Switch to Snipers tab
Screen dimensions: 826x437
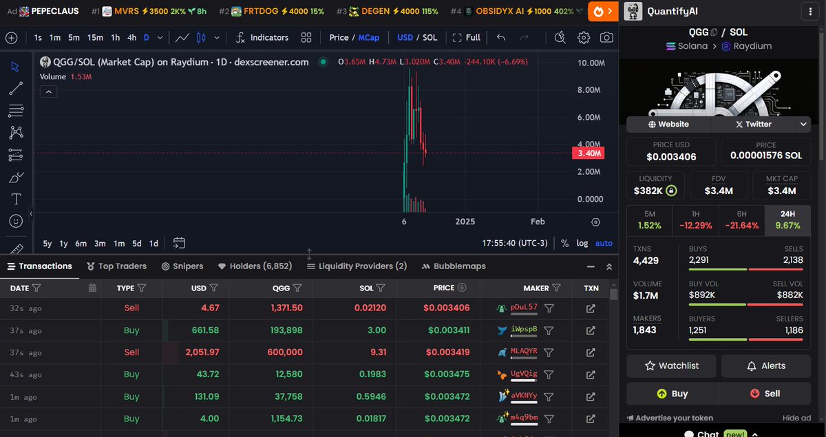182,266
